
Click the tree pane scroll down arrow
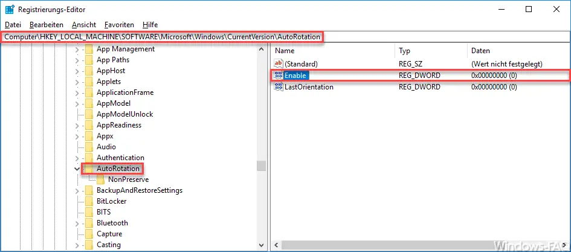(261, 245)
